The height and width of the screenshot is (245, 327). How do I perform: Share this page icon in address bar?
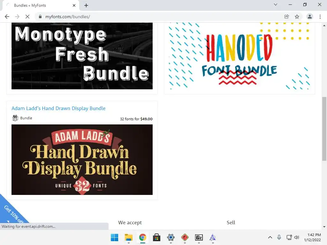pos(286,17)
